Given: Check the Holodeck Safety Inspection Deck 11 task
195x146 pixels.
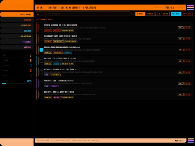Looking at the screenshot, I should [41, 72].
